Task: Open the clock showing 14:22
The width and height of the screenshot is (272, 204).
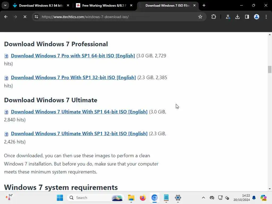Action: click(x=242, y=198)
